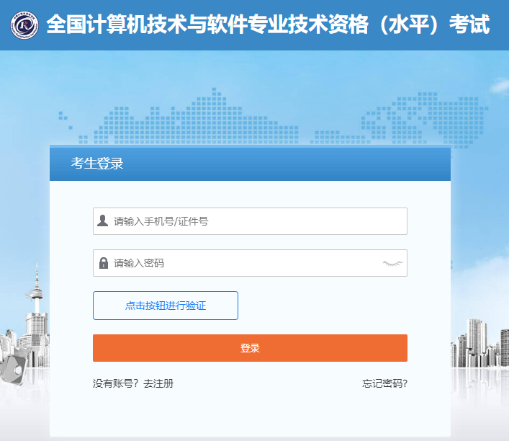Click the user silhouette icon in account field
Screen dimensions: 509x441
(x=103, y=221)
